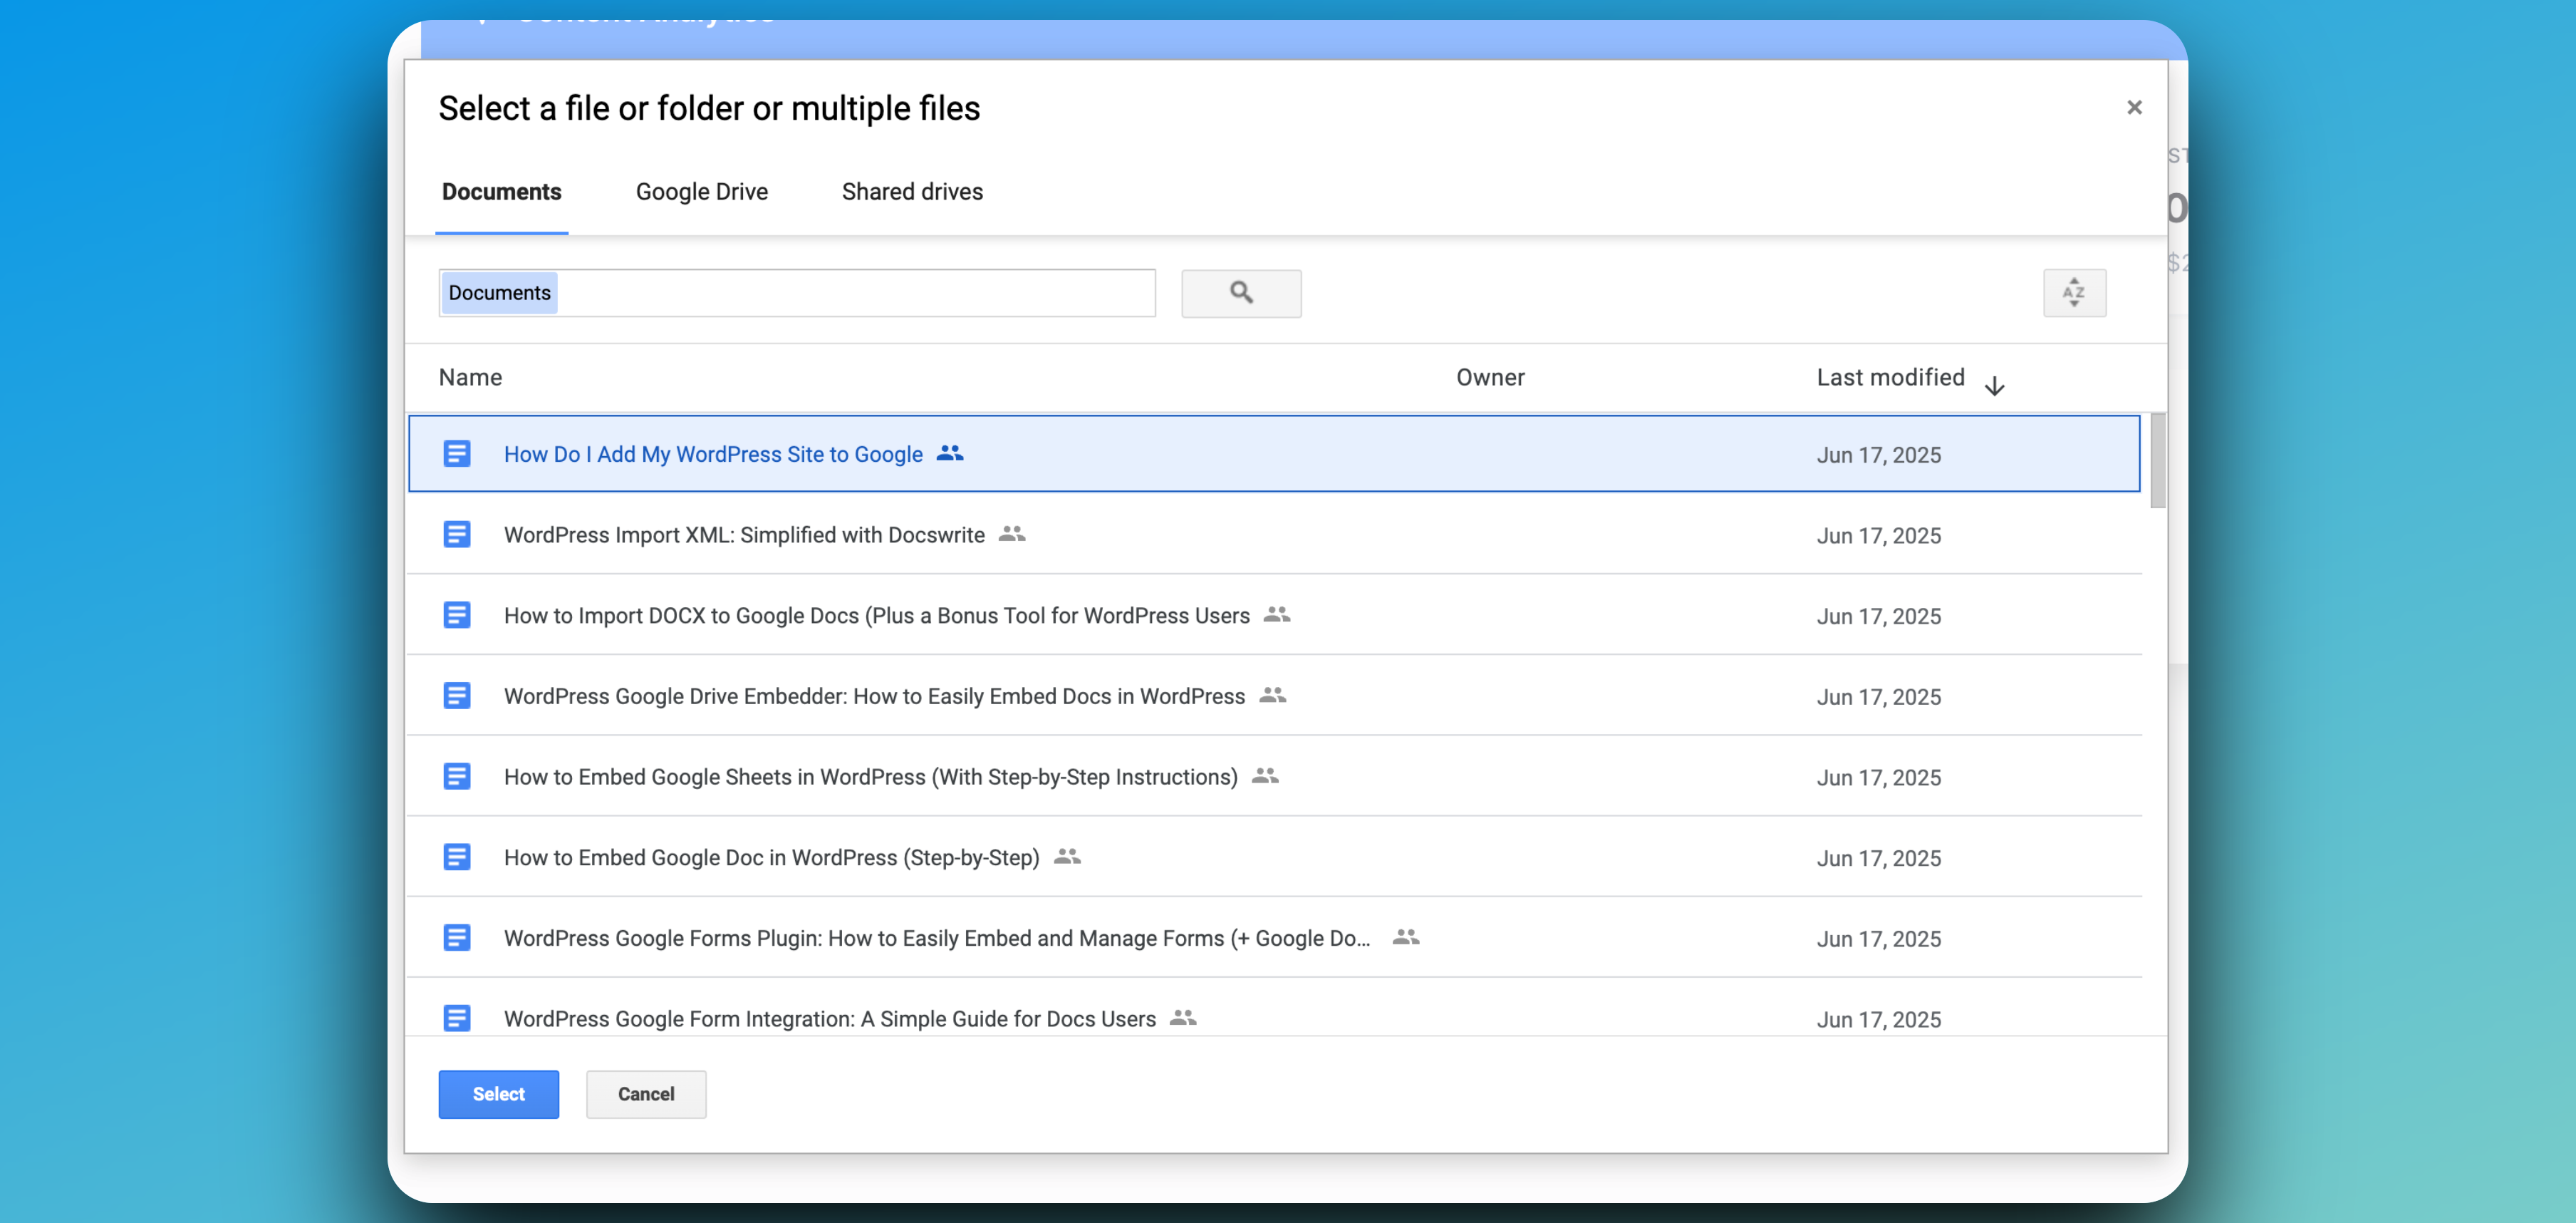Click the shared icon beside "How to Embed Google Doc in WordPress"
This screenshot has width=2576, height=1223.
[x=1067, y=857]
